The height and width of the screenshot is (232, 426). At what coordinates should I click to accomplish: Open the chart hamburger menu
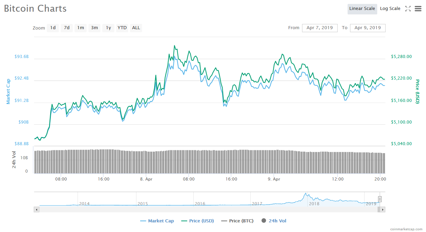click(x=418, y=9)
